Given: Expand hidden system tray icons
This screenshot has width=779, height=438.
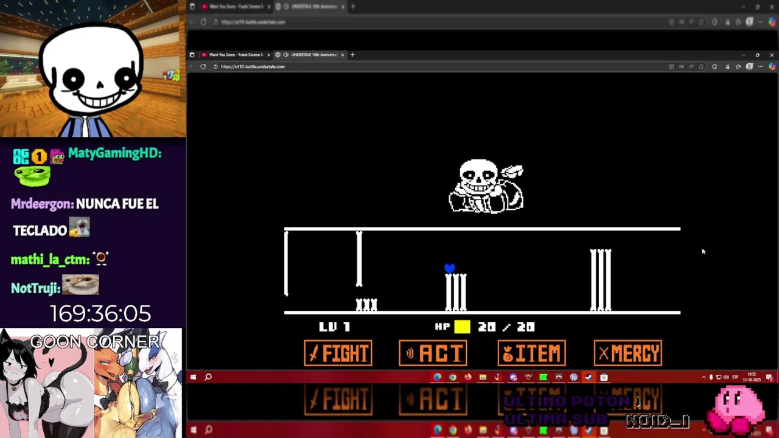Looking at the screenshot, I should point(704,377).
